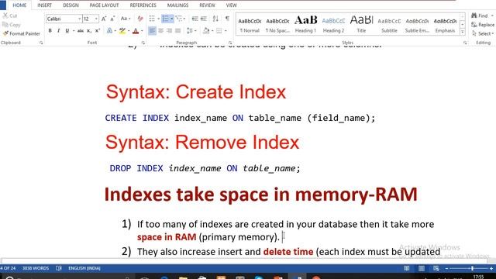Toggle show paragraph marks pilcrow
Screen dimensions: 496x279
[227, 19]
